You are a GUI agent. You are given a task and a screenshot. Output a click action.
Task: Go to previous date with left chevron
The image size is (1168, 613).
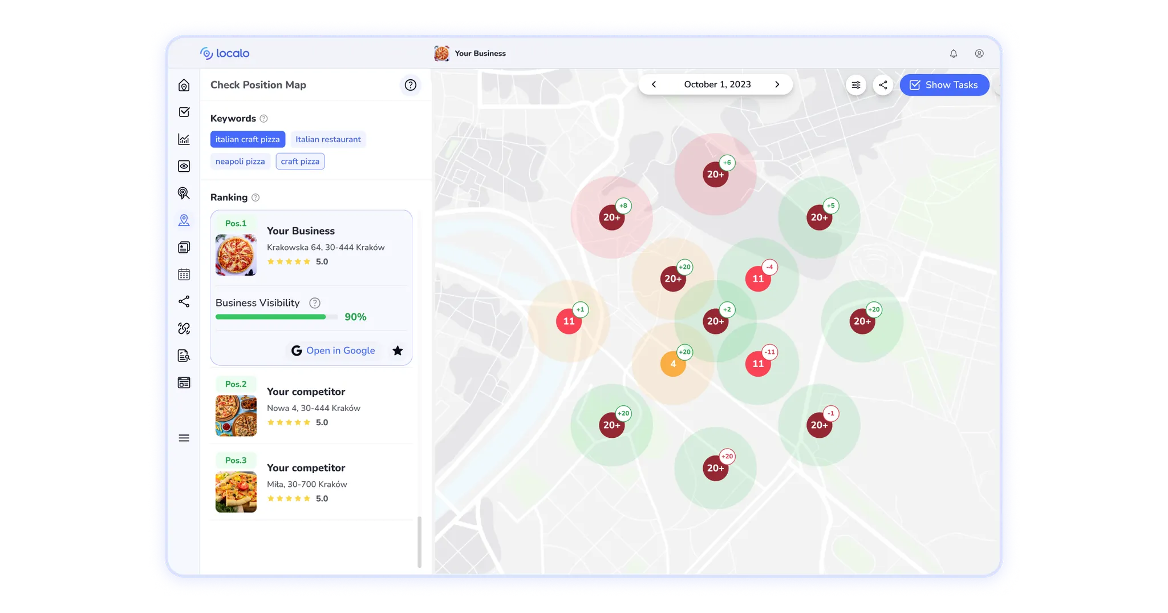(654, 84)
